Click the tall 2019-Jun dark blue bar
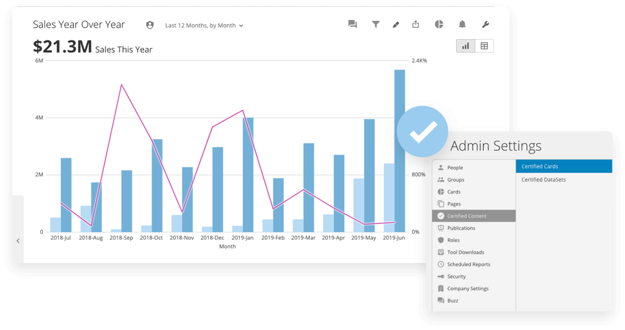The height and width of the screenshot is (330, 625). tap(400, 151)
